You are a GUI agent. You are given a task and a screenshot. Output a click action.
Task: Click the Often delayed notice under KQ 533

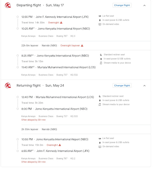tap(33, 120)
